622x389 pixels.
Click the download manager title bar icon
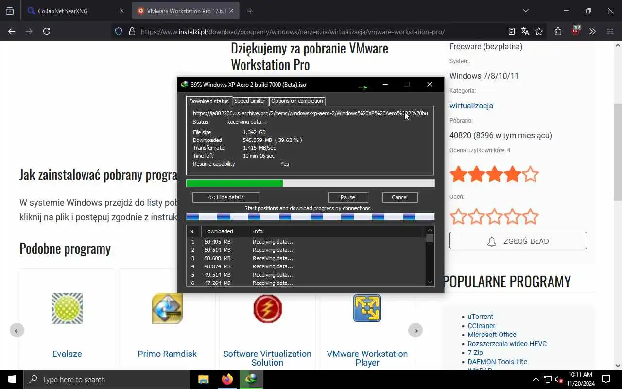tap(184, 84)
